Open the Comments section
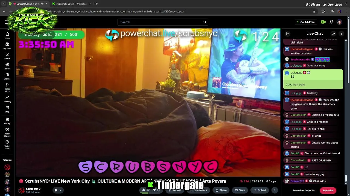350x196 pixels. coord(199,190)
